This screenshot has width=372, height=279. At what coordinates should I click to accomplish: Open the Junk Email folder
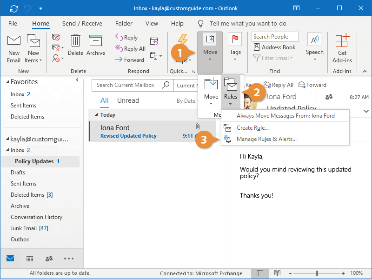(x=29, y=228)
